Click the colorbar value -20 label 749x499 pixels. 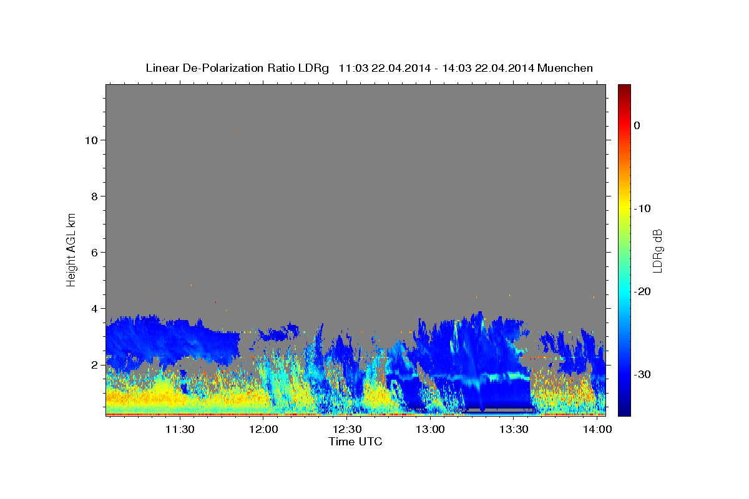click(x=642, y=291)
